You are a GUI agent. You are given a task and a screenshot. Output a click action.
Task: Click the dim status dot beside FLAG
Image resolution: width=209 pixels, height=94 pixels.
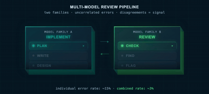pos(122,66)
